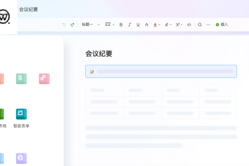
Task: Toggle underline formatting
Action: point(138,24)
